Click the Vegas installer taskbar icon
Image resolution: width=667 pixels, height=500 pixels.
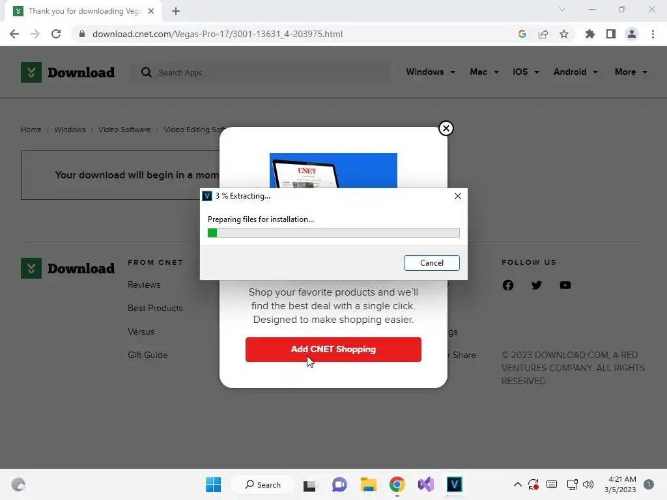[454, 484]
